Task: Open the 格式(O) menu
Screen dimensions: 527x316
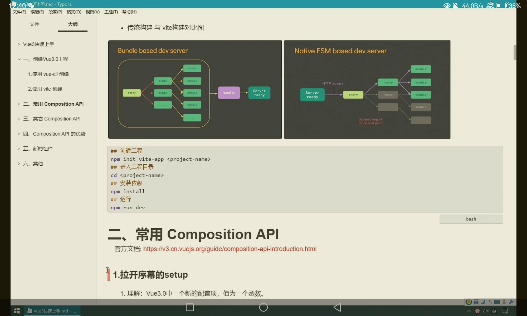Action: [x=74, y=12]
